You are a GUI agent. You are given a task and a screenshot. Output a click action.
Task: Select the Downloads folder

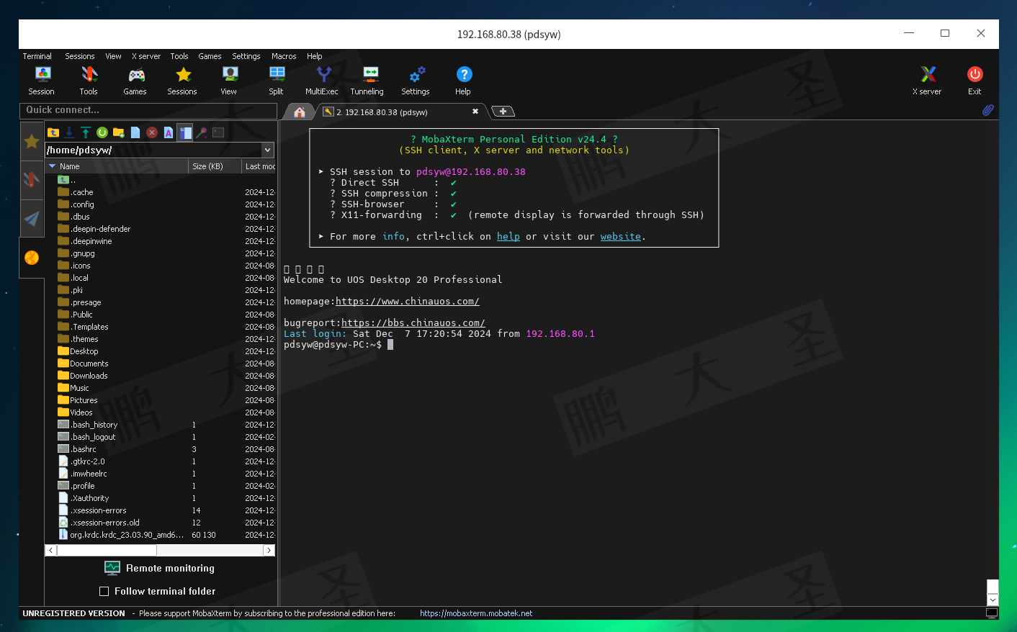click(89, 376)
